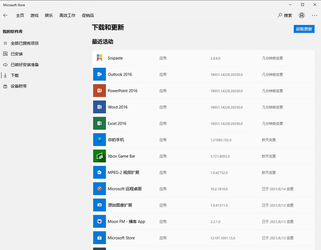Click the PowerPoint 2016 app icon

tap(99, 91)
